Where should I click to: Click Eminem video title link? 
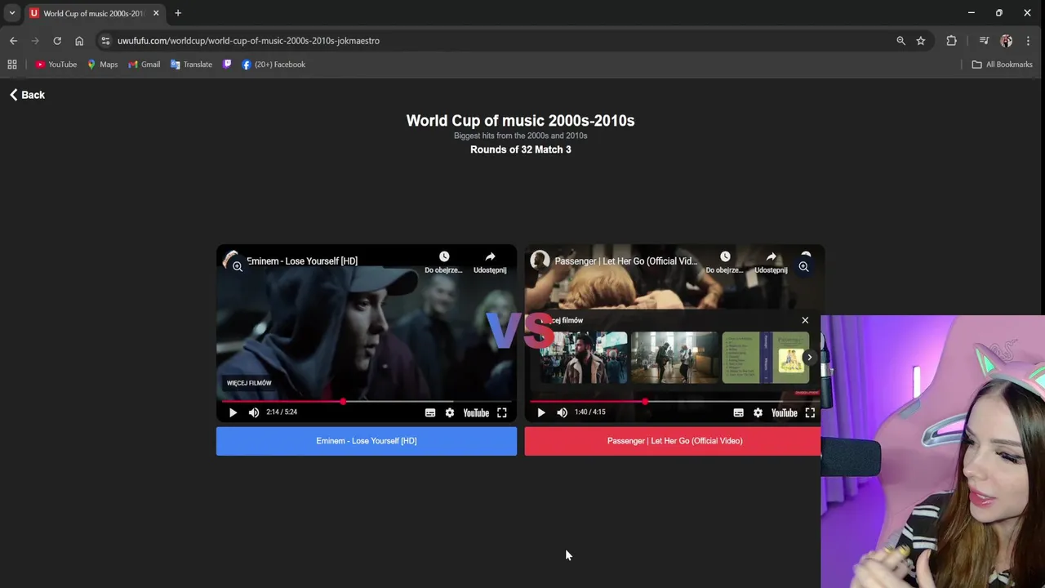pos(302,261)
